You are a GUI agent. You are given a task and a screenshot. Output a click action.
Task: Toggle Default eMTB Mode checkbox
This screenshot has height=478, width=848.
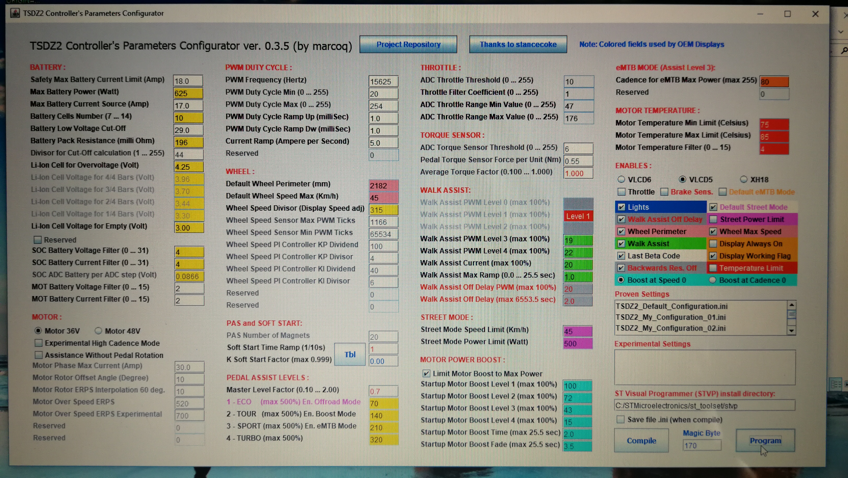coord(723,192)
